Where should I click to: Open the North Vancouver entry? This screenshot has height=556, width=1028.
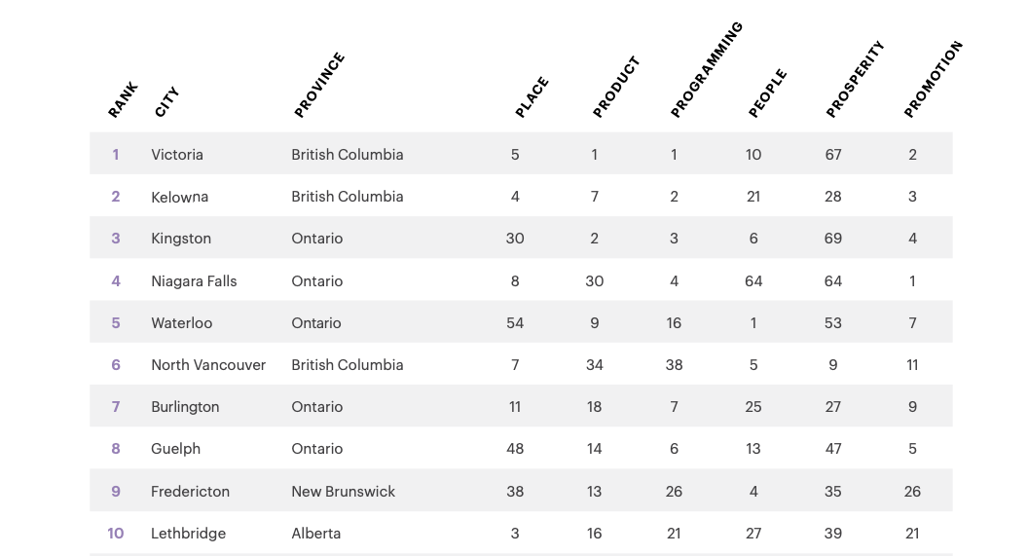[208, 365]
